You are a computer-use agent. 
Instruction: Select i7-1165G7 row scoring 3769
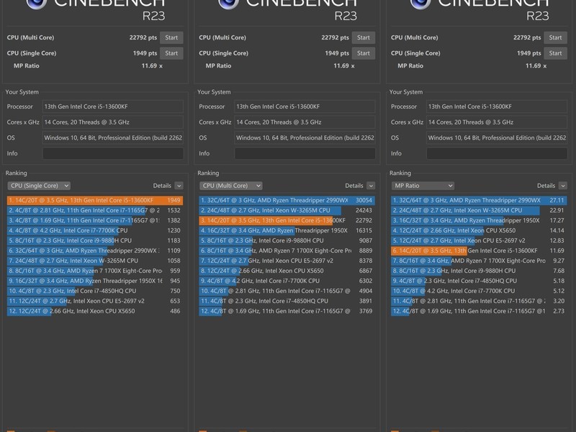coord(287,311)
